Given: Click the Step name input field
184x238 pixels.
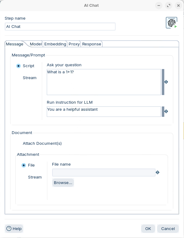Looking at the screenshot, I should [x=60, y=27].
